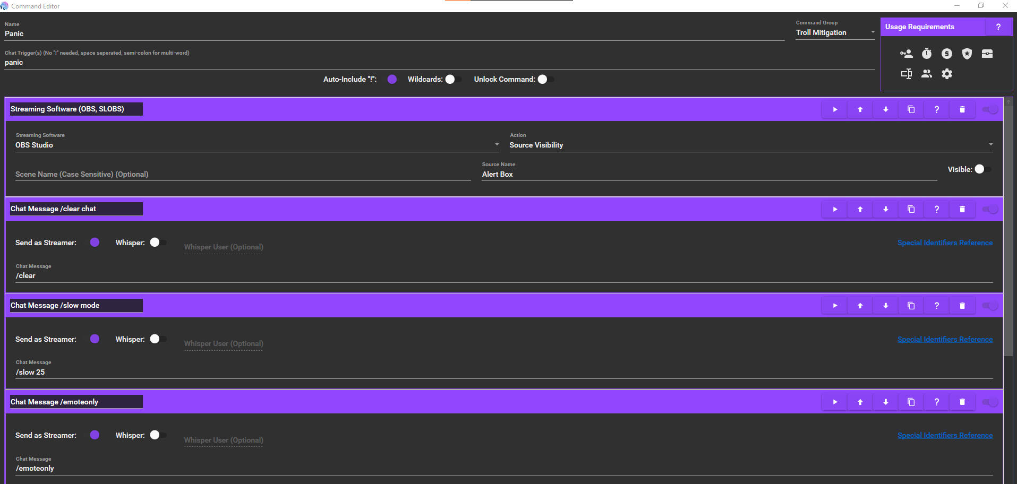The image size is (1017, 484).
Task: Open the Command Group Troll Mitigation dropdown
Action: pos(835,32)
